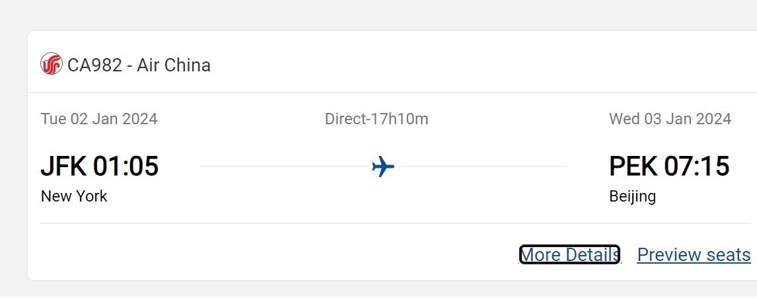
Task: Click the 01:05 departure time
Action: tap(126, 167)
